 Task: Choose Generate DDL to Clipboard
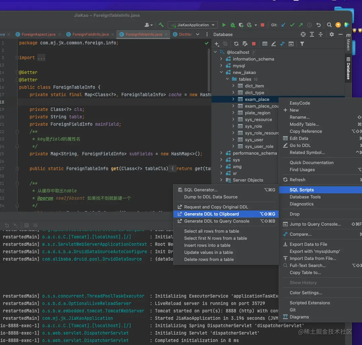(x=226, y=214)
